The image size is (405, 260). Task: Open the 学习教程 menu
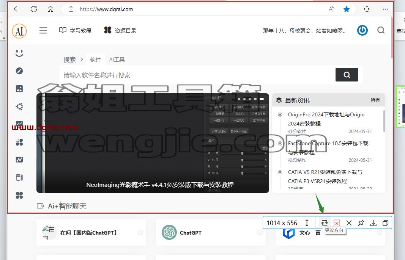click(x=75, y=30)
